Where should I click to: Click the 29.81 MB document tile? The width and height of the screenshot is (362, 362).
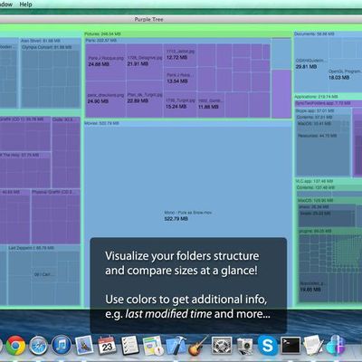pyautogui.click(x=310, y=64)
